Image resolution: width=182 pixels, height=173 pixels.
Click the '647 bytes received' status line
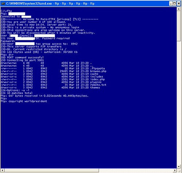click(x=44, y=96)
